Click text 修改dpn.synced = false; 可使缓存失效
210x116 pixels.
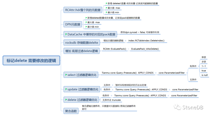[140, 32]
